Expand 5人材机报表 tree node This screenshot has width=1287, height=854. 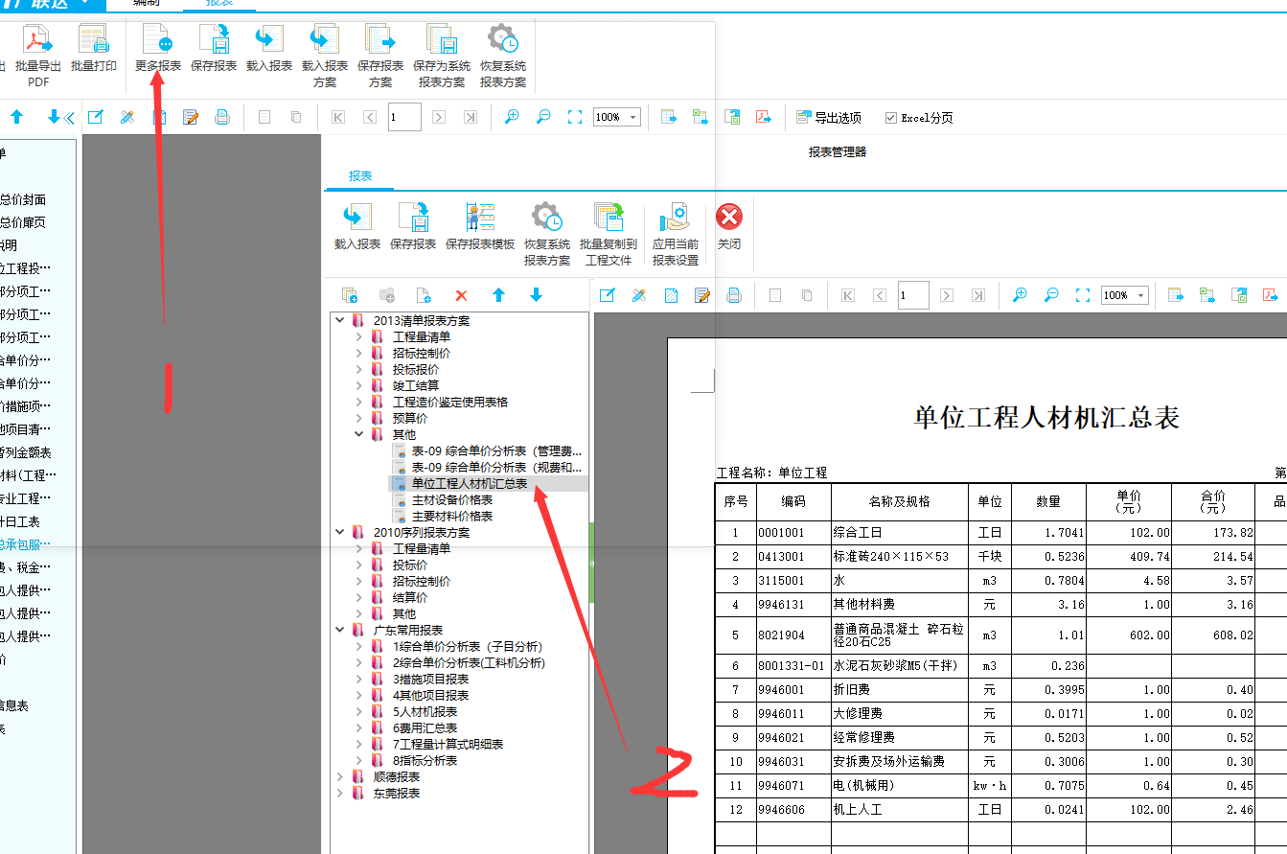359,711
